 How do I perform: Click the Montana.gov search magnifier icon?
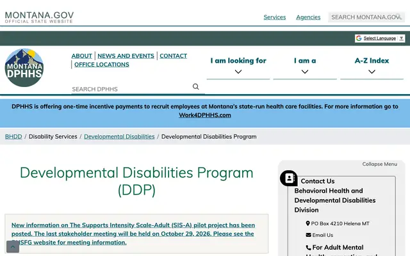[x=398, y=17]
